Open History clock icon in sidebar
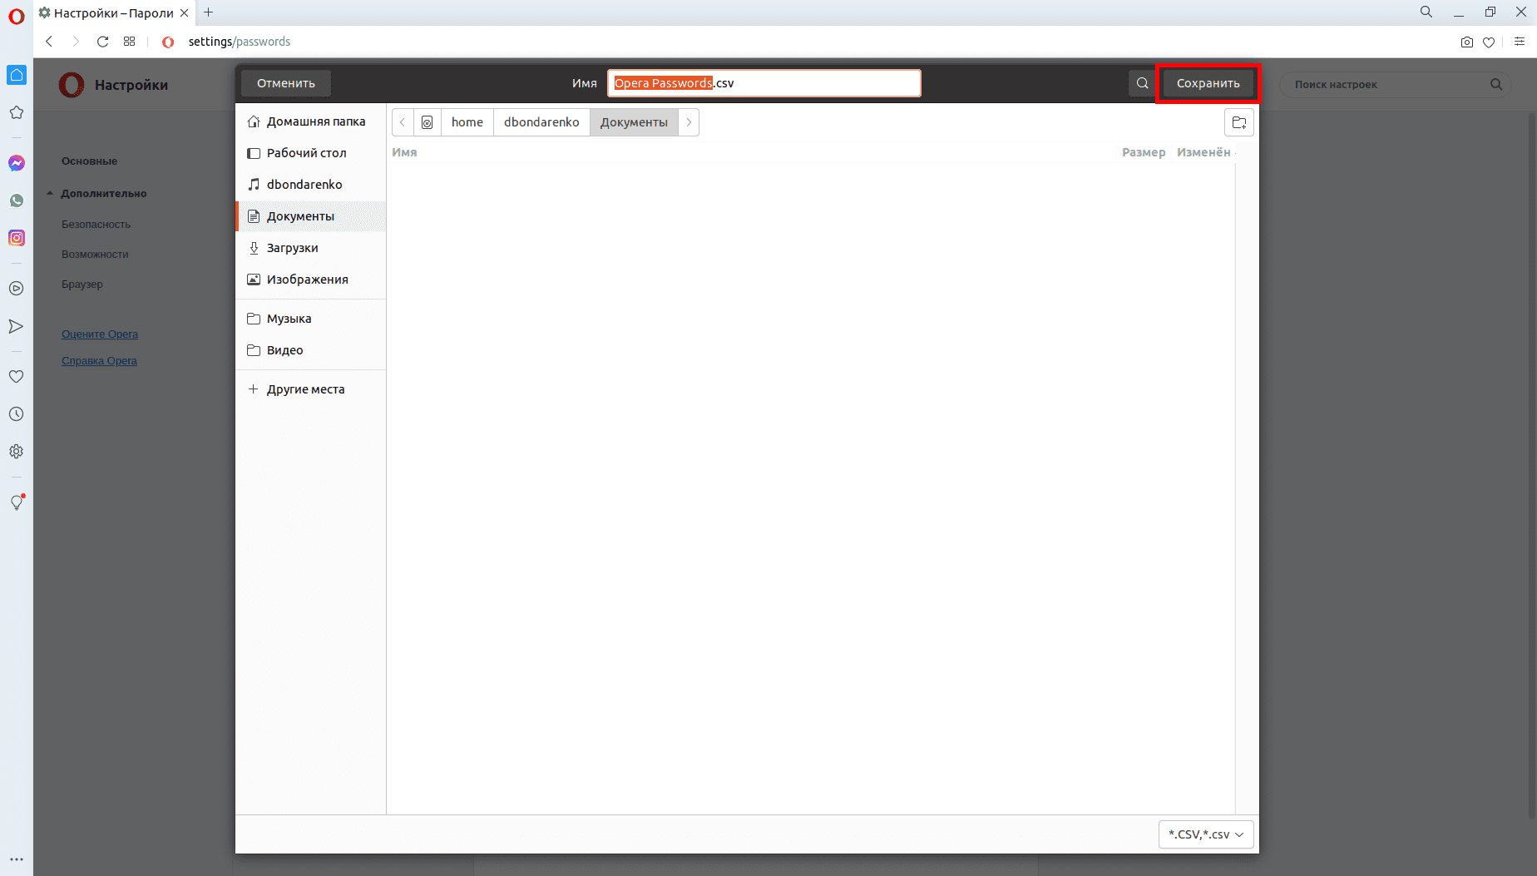This screenshot has width=1537, height=876. click(x=17, y=414)
